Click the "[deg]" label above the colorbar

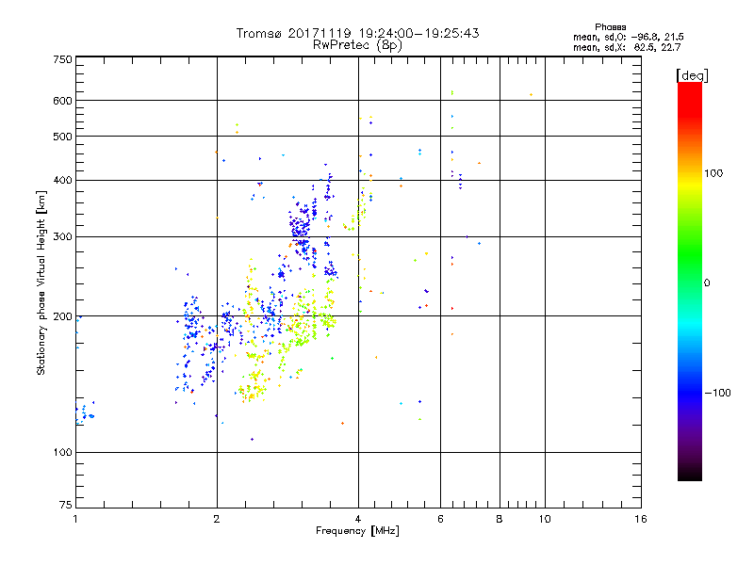pos(692,75)
